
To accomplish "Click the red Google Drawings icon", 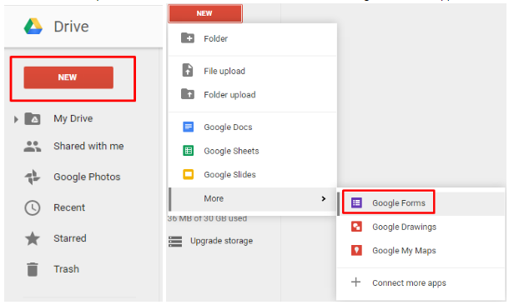I will click(x=356, y=227).
